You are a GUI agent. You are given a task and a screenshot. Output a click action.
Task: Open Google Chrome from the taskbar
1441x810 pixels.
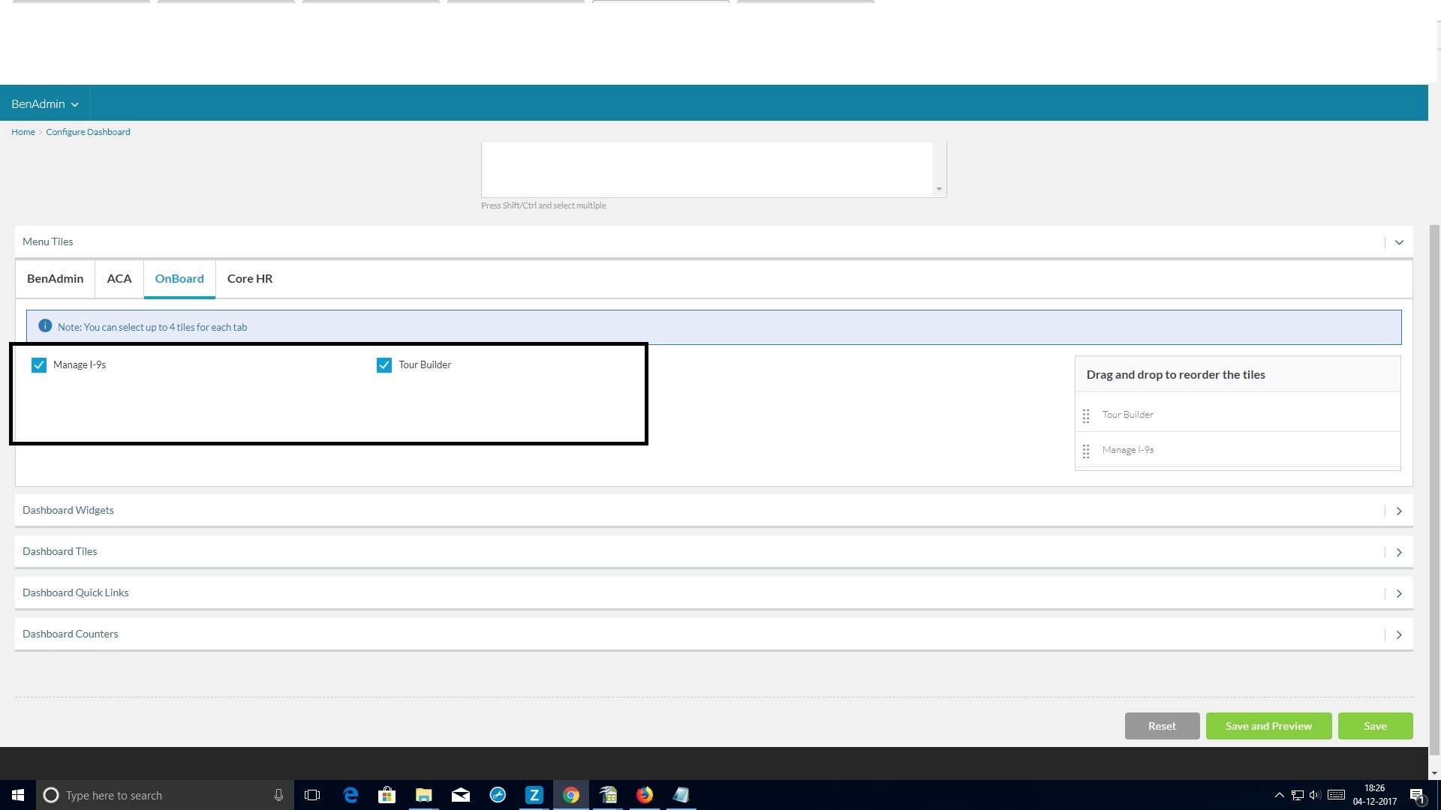pyautogui.click(x=570, y=795)
